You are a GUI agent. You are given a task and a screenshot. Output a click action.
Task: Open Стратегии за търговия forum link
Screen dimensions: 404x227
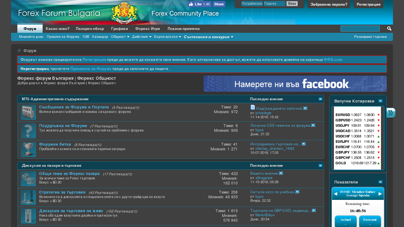coord(62,192)
